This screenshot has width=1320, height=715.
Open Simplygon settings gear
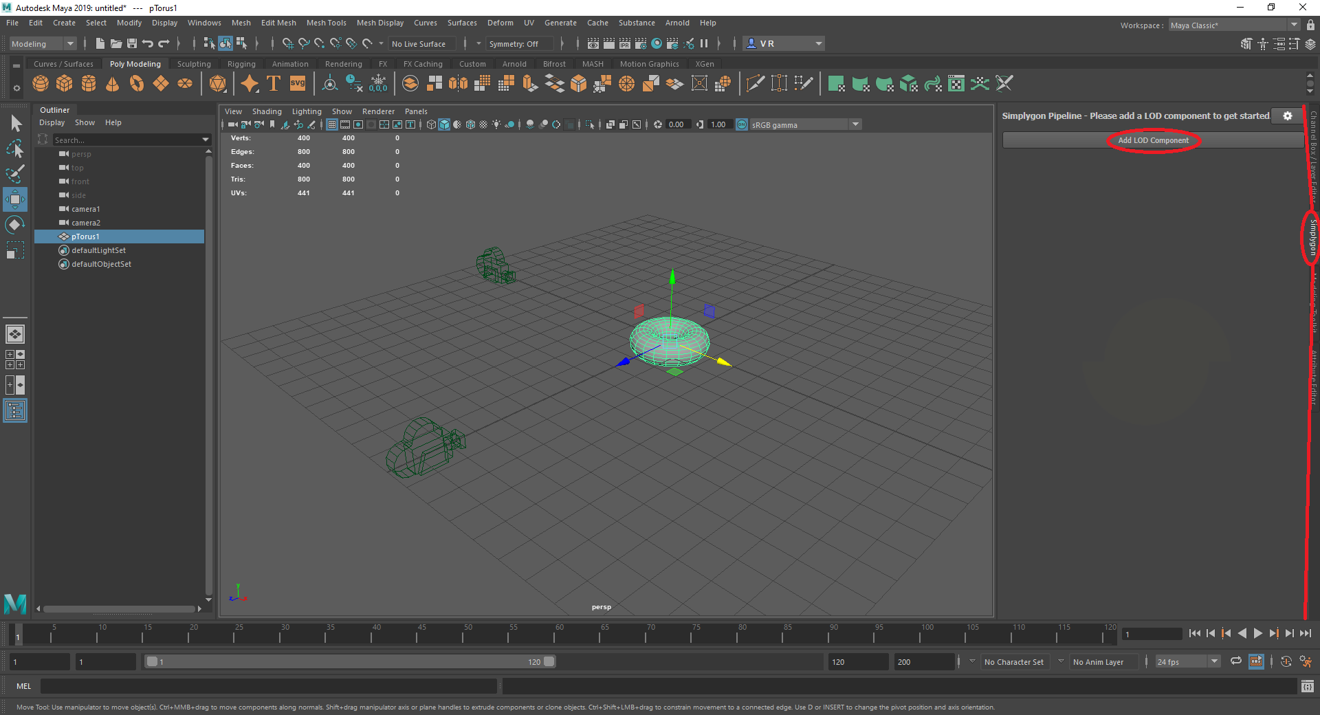click(x=1287, y=116)
